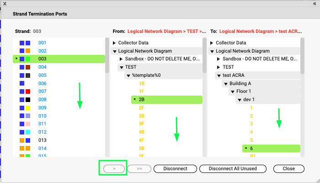The height and width of the screenshot is (183, 320).
Task: Click the cyan swatch beside strand 012
Action: (x=28, y=132)
